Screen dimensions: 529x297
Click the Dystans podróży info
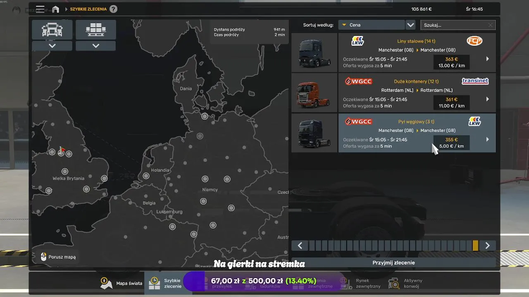click(249, 30)
